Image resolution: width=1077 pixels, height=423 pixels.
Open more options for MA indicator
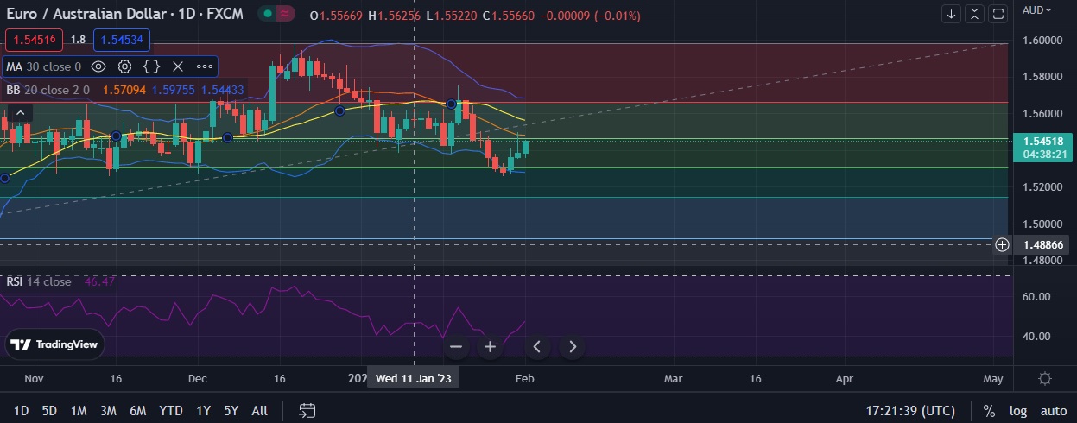tap(205, 66)
